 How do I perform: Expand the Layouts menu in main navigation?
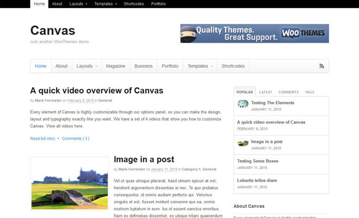click(86, 66)
